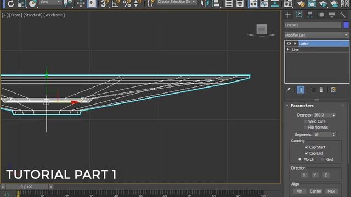Click the Degrees spinner arrows
This screenshot has height=197, width=351.
[334, 115]
